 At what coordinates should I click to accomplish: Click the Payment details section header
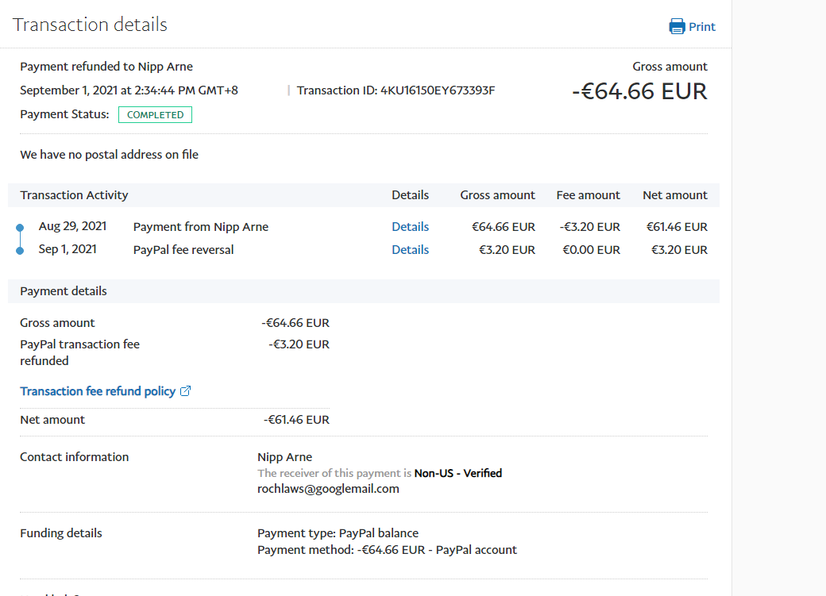[64, 291]
